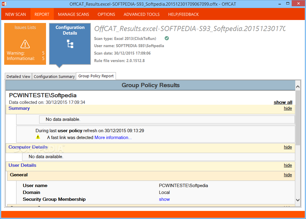Image resolution: width=306 pixels, height=219 pixels.
Task: Open the HELP/FEEDBACK menu
Action: click(x=183, y=14)
